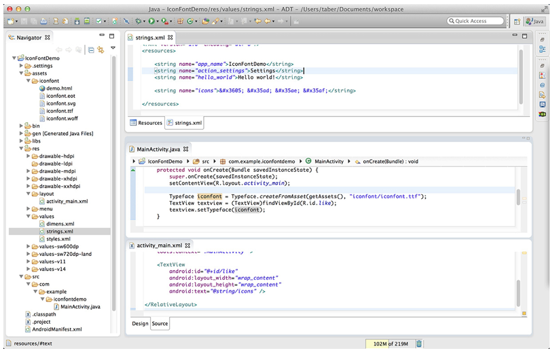This screenshot has height=355, width=555.
Task: Expand the bin folder in tree
Action: [x=21, y=126]
